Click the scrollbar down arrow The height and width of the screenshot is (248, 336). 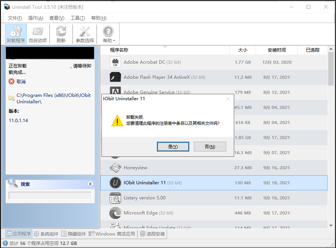coord(331,225)
